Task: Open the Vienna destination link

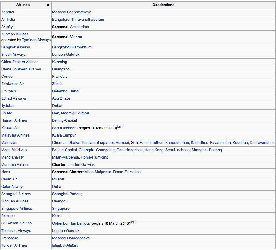Action: pyautogui.click(x=76, y=37)
